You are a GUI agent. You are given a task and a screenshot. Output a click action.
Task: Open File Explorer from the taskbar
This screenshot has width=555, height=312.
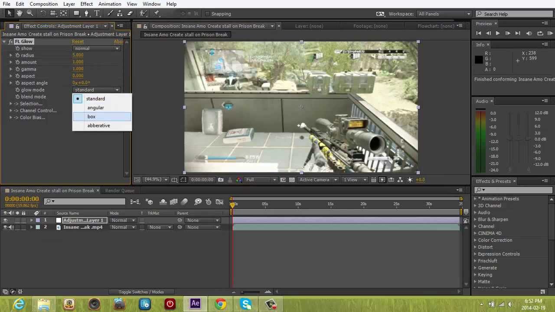click(x=44, y=304)
